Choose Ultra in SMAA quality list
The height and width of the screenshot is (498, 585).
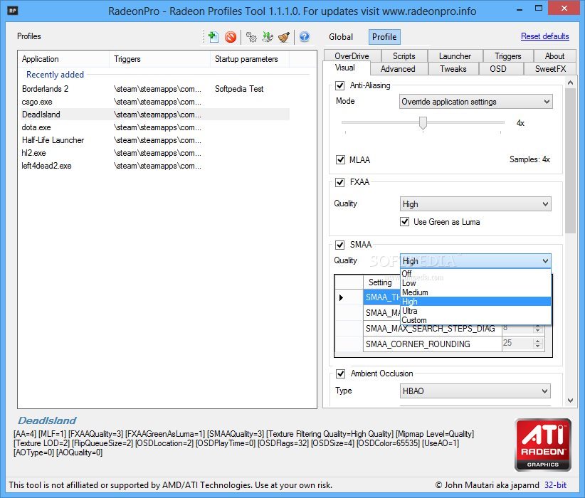click(x=475, y=311)
